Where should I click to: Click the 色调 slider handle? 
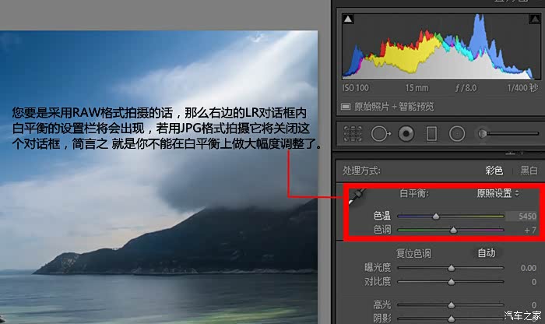(453, 230)
